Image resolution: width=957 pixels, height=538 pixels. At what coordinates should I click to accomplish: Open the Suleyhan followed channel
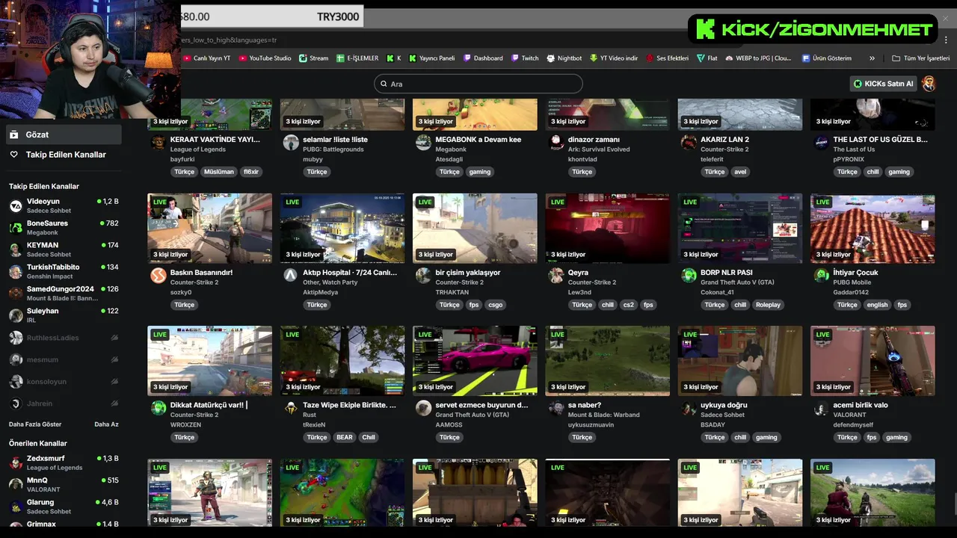click(64, 315)
